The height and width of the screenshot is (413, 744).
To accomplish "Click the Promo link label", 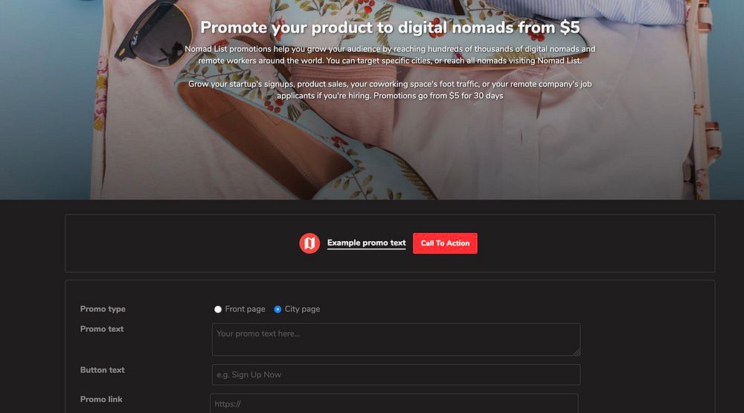I will coord(101,399).
